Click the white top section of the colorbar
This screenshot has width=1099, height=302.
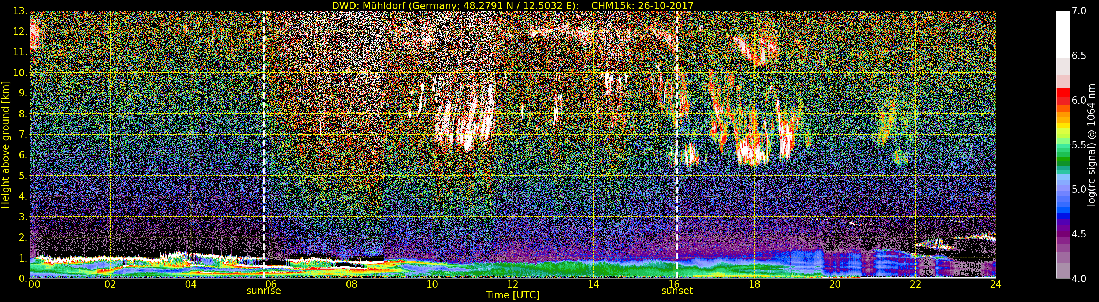pyautogui.click(x=1063, y=34)
